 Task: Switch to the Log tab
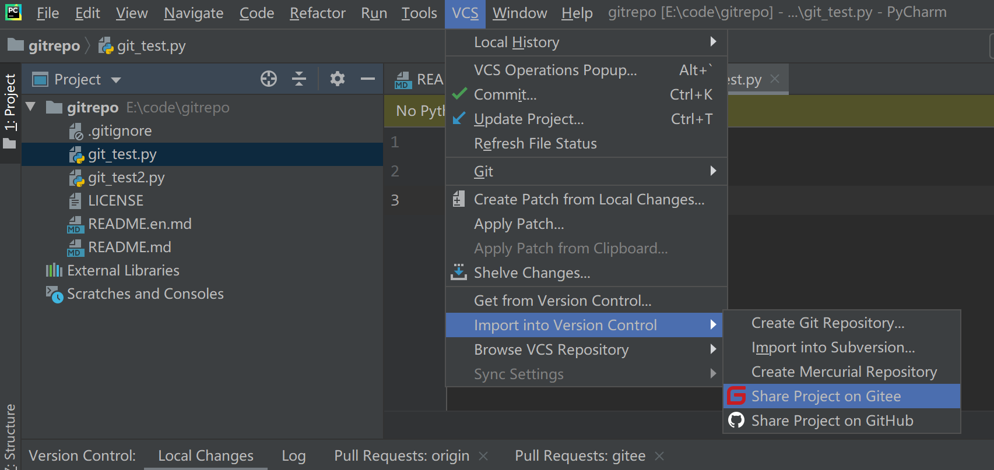294,456
